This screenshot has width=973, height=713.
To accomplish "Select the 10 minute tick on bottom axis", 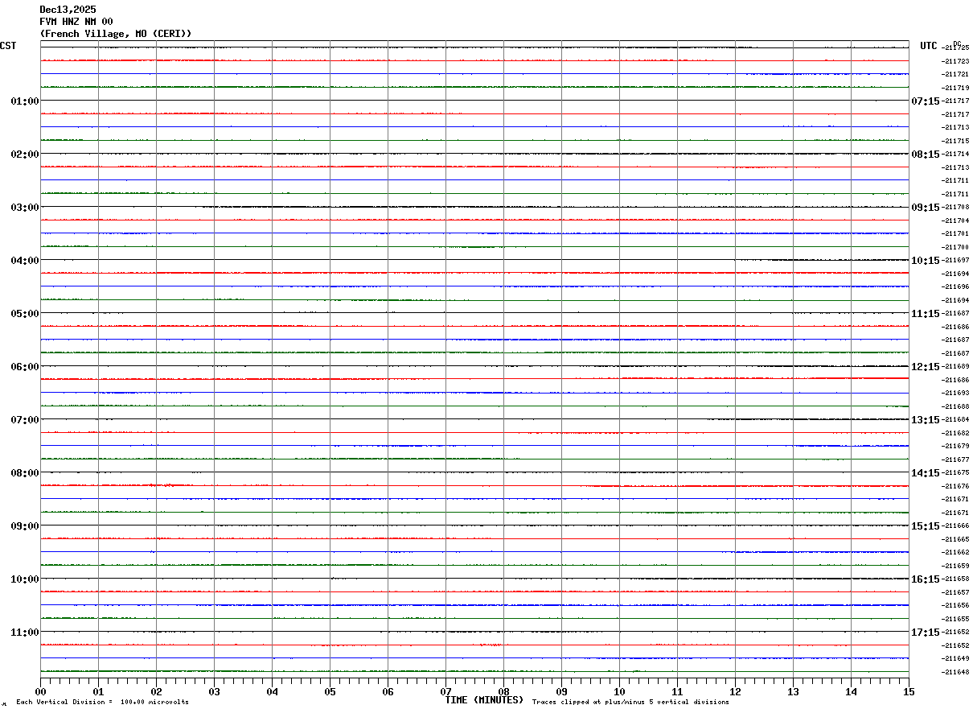I will 619,691.
